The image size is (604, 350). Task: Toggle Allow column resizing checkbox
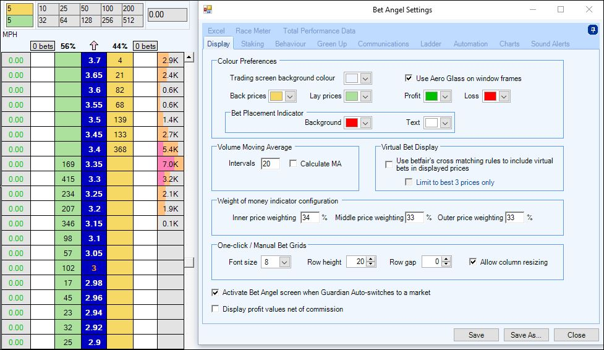pyautogui.click(x=473, y=262)
